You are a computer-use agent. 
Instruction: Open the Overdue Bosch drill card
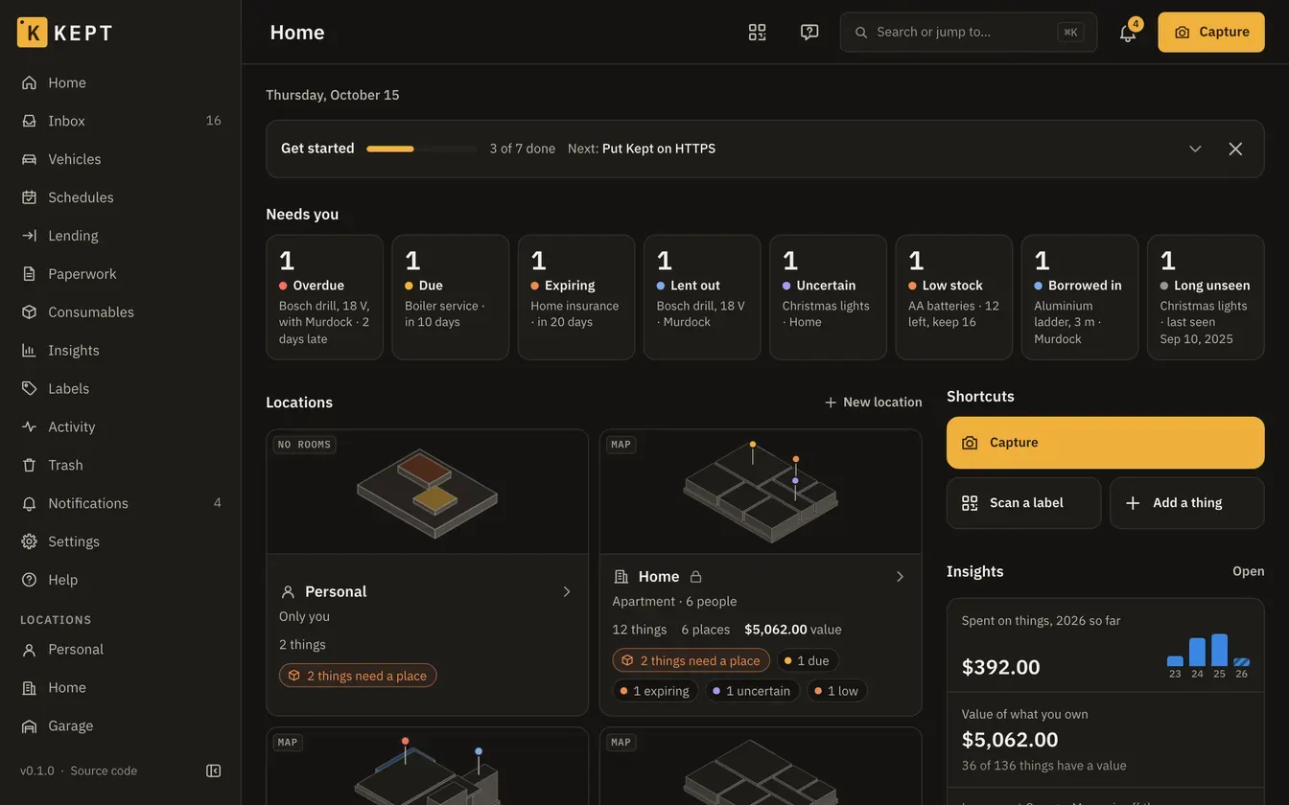coord(324,297)
